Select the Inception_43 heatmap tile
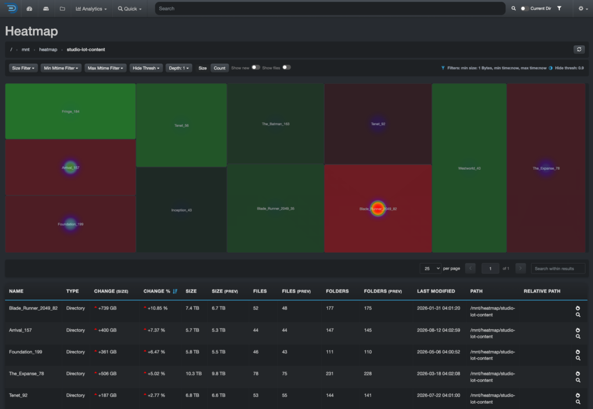Screen dimensions: 593x409 [x=181, y=210]
